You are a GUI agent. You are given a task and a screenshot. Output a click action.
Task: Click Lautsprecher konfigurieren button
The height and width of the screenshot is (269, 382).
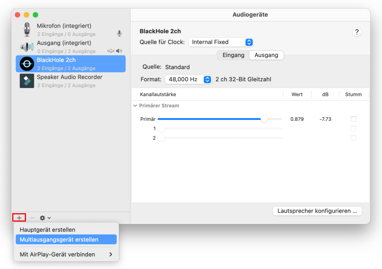click(x=317, y=211)
